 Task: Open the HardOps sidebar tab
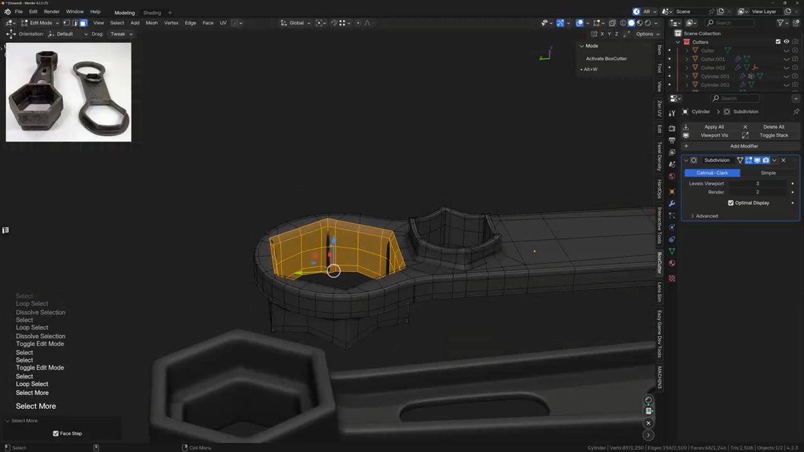point(659,189)
